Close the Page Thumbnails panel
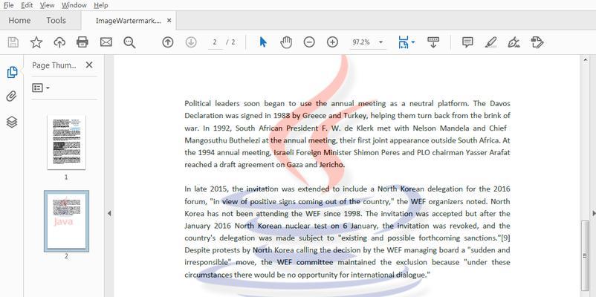Viewport: 596px width, 297px height. tap(89, 65)
